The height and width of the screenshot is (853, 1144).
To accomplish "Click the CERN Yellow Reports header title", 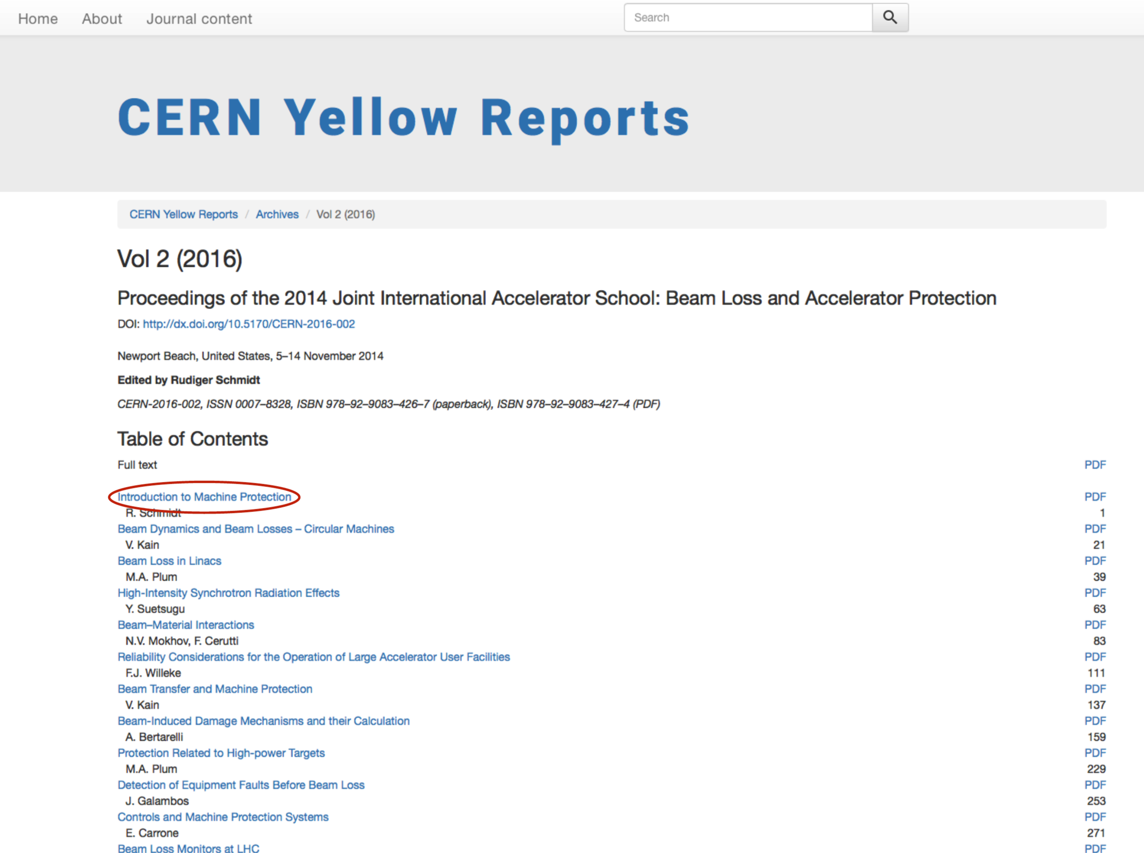I will tap(403, 118).
